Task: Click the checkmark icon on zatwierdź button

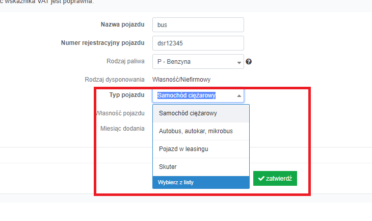Action: (261, 178)
